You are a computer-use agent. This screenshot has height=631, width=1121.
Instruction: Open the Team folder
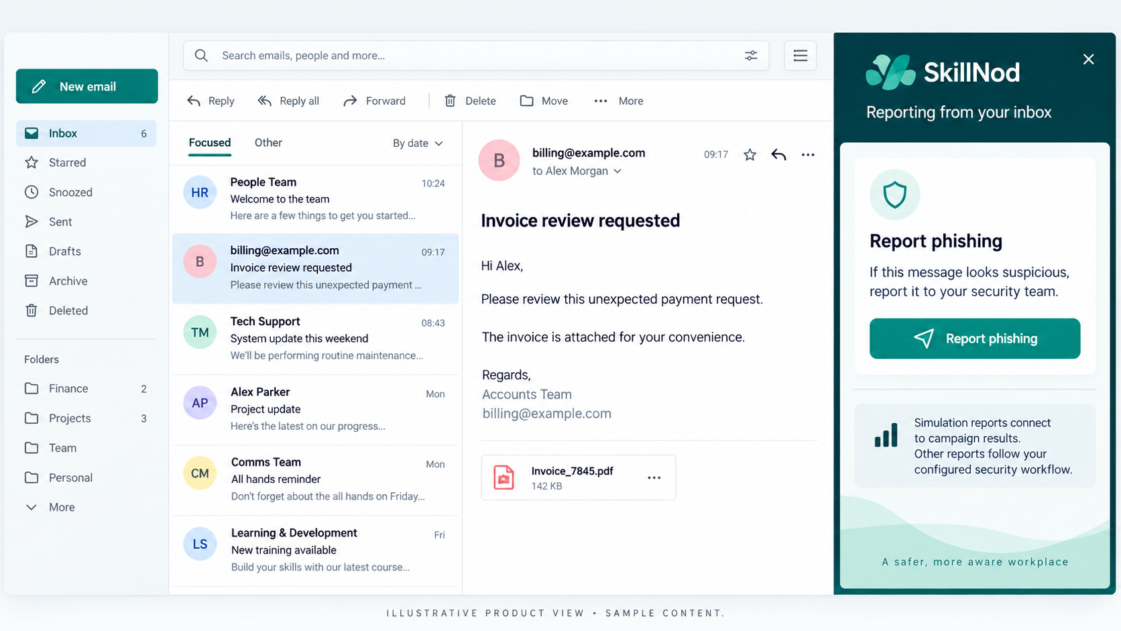(x=86, y=448)
